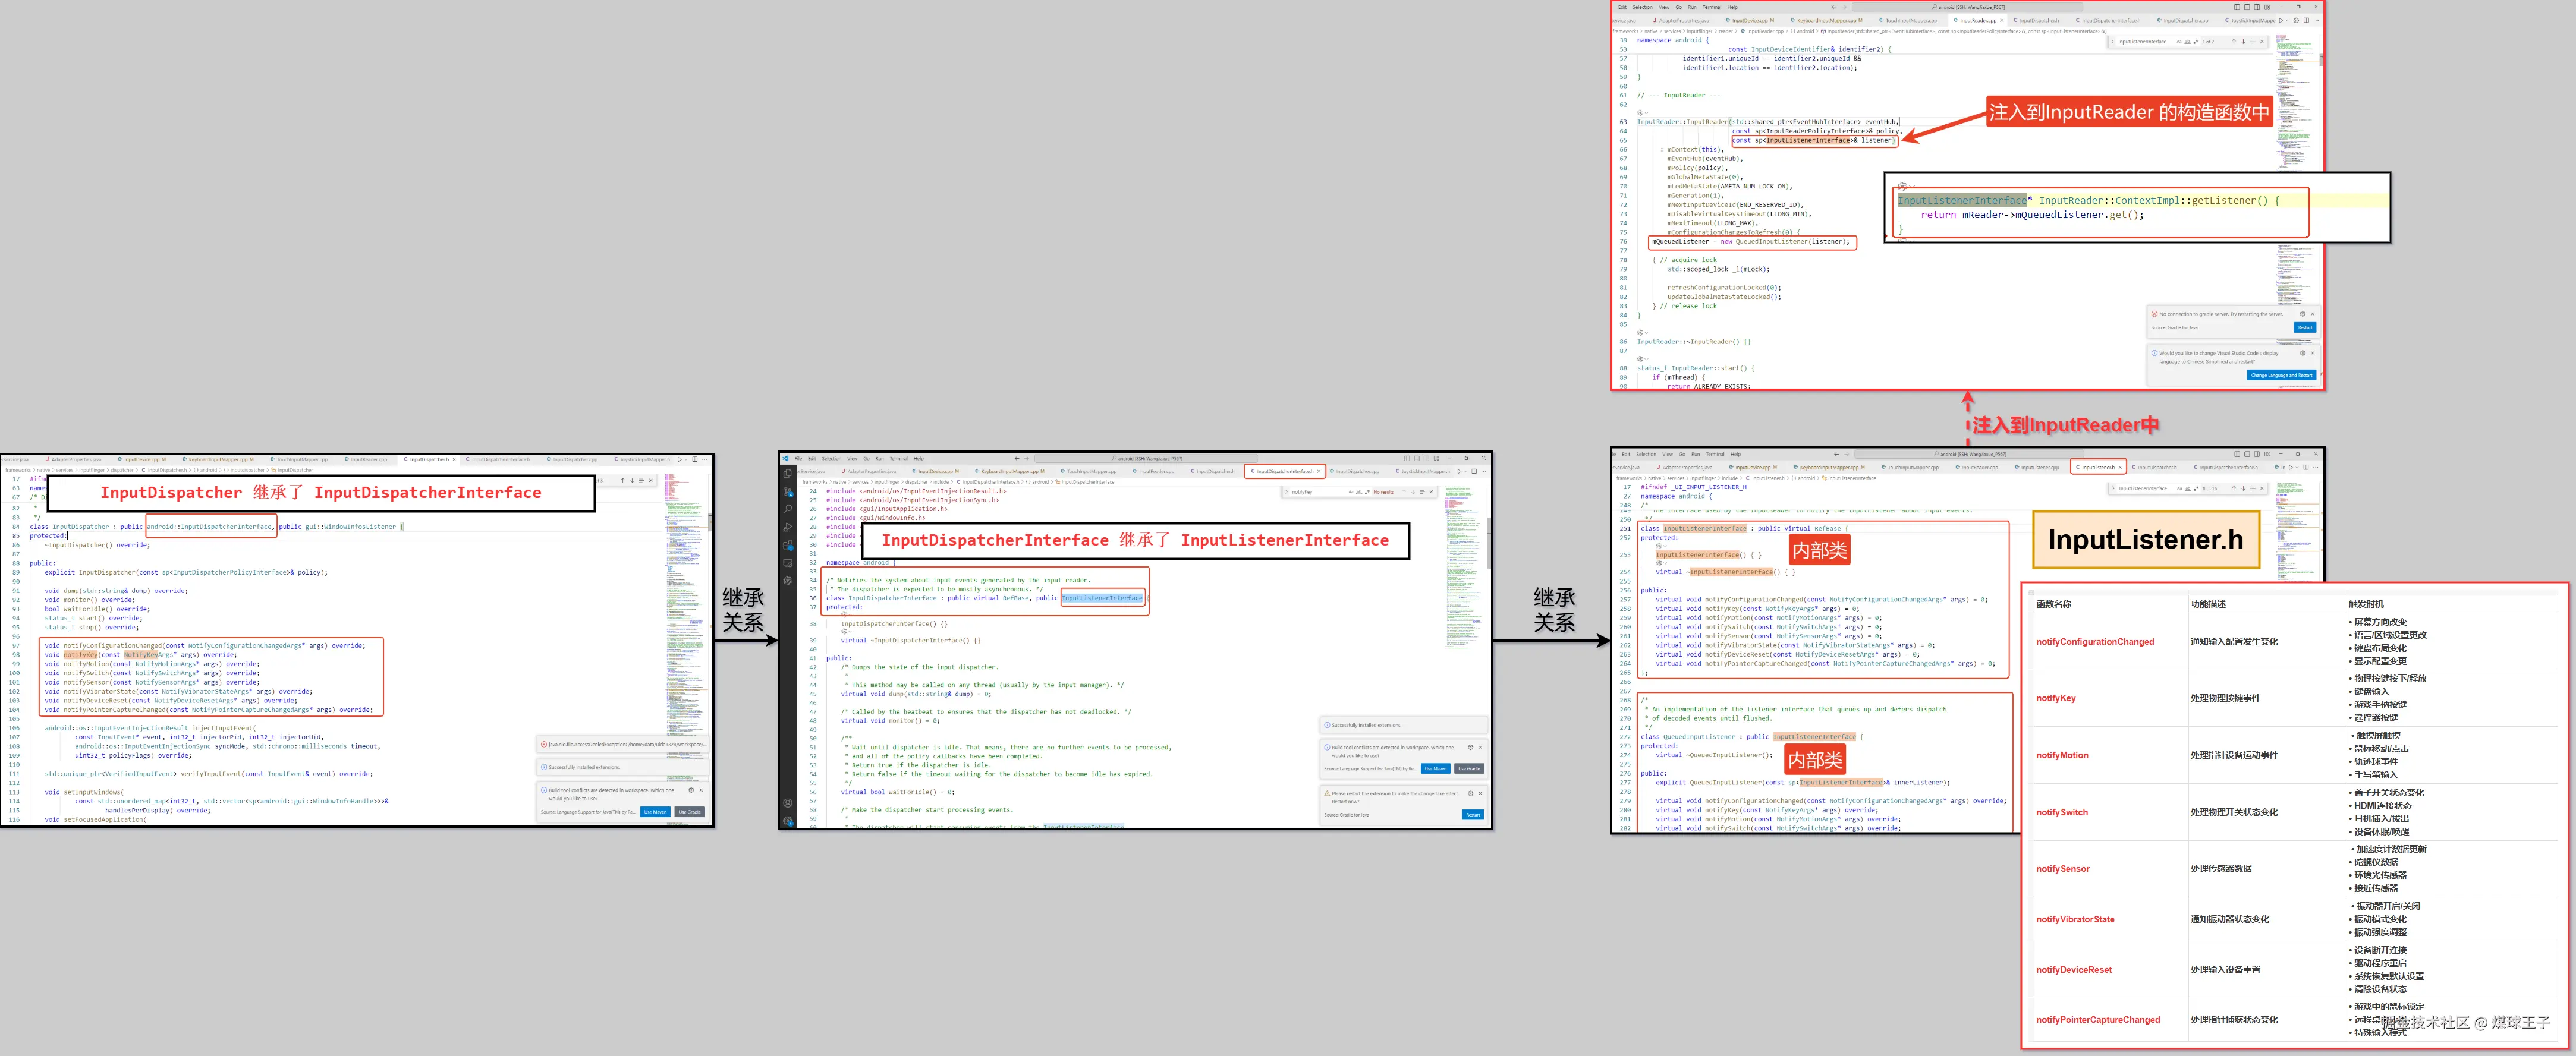Expand the replace section chevron in find widget
Viewport: 2576px width, 1056px height.
click(x=1287, y=492)
